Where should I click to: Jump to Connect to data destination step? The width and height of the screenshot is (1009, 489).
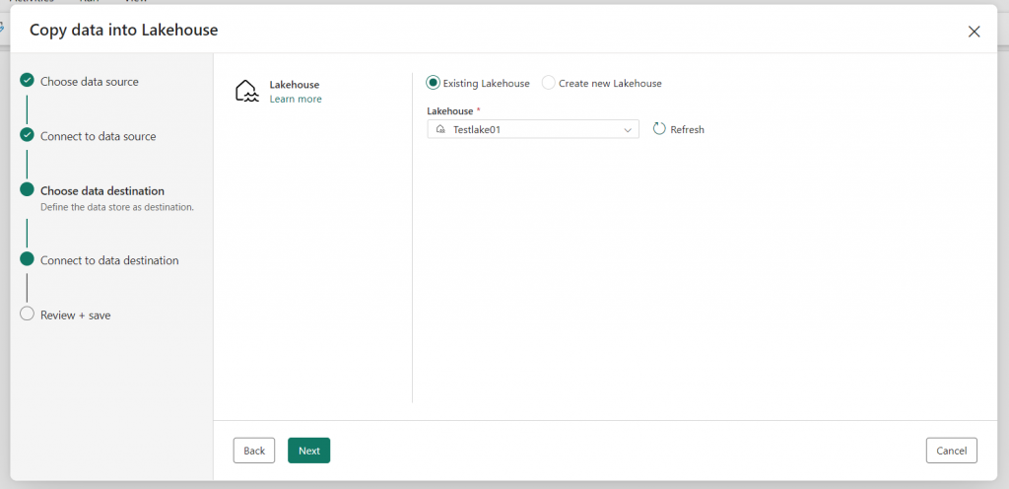pos(109,260)
